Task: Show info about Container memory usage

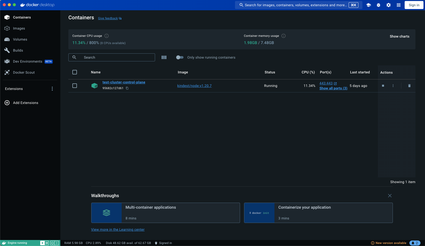Action: tap(284, 36)
